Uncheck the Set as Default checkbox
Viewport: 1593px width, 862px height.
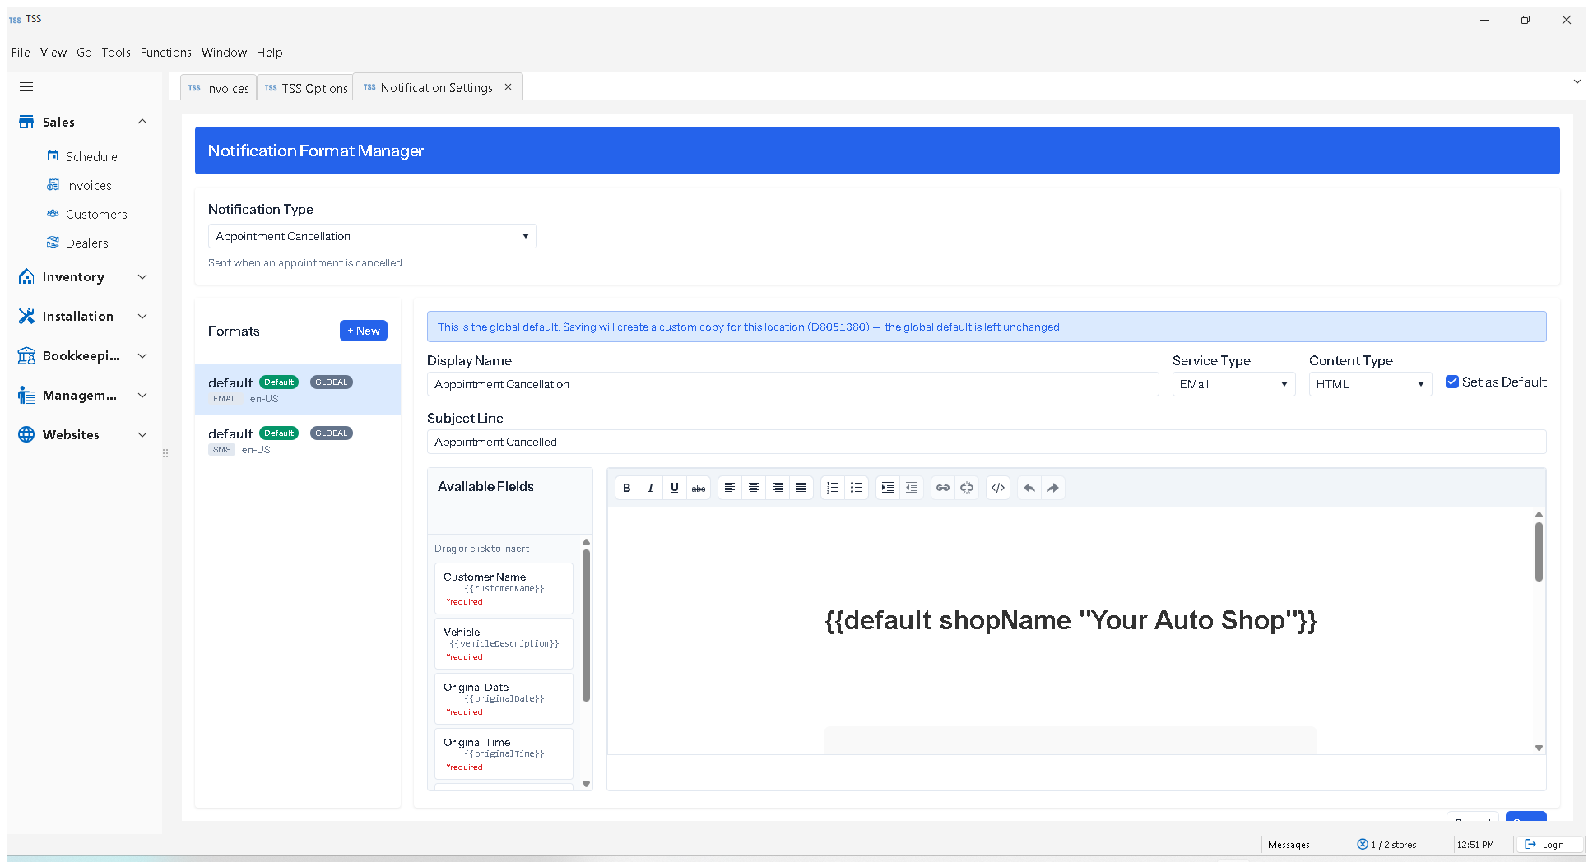[x=1452, y=382]
